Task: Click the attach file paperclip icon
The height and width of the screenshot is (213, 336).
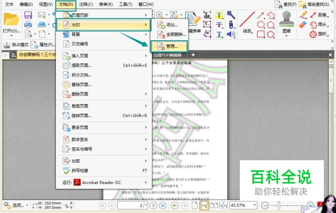Action: pyautogui.click(x=231, y=25)
